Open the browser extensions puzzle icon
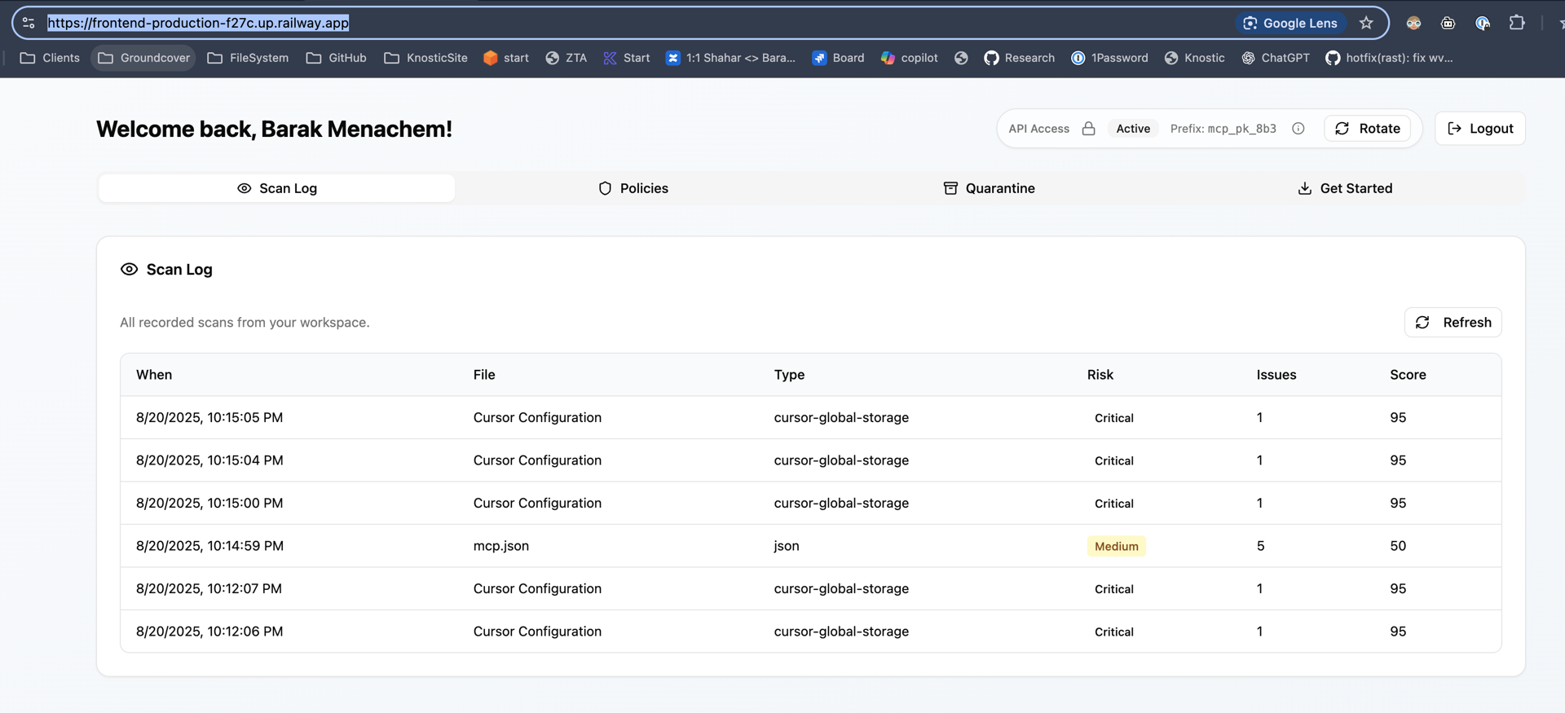This screenshot has width=1565, height=713. tap(1516, 23)
